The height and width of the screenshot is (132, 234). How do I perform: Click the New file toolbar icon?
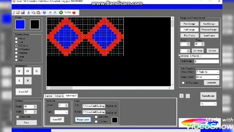[x=13, y=12]
